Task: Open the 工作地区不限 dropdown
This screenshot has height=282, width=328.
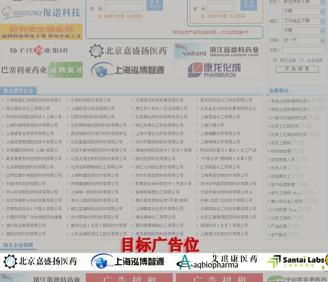Action: pos(304,21)
